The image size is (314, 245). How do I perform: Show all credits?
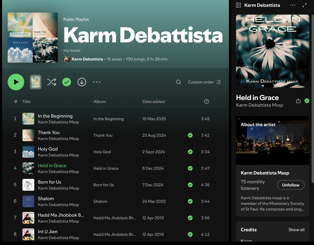(x=296, y=230)
